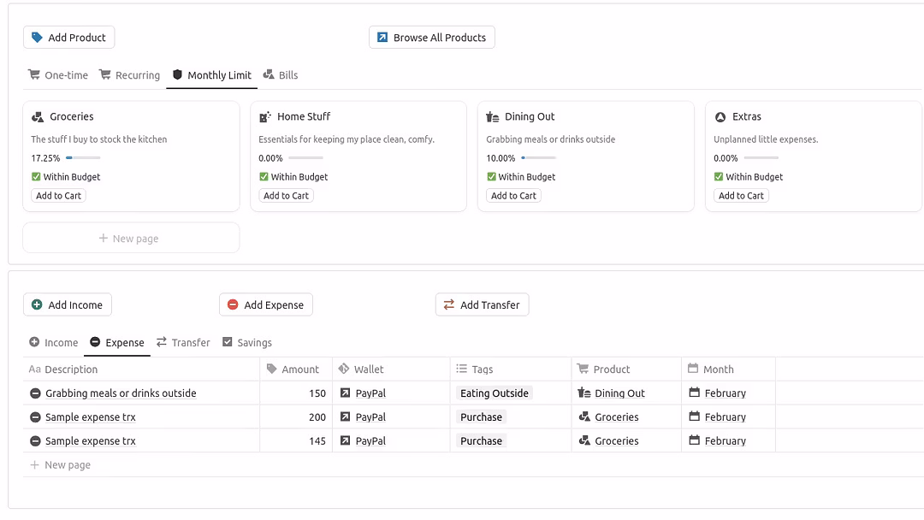This screenshot has width=924, height=520.
Task: Click the PayPal wallet icon in first row
Action: pos(345,393)
